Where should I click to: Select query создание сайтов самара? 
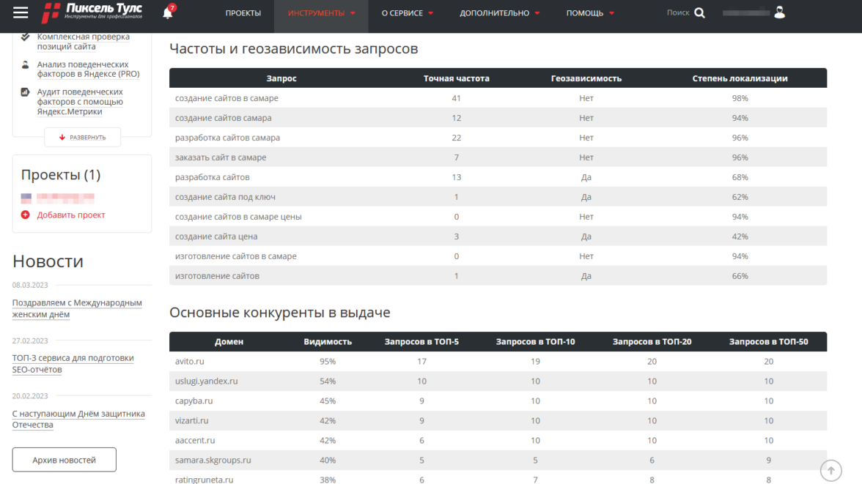pyautogui.click(x=223, y=118)
